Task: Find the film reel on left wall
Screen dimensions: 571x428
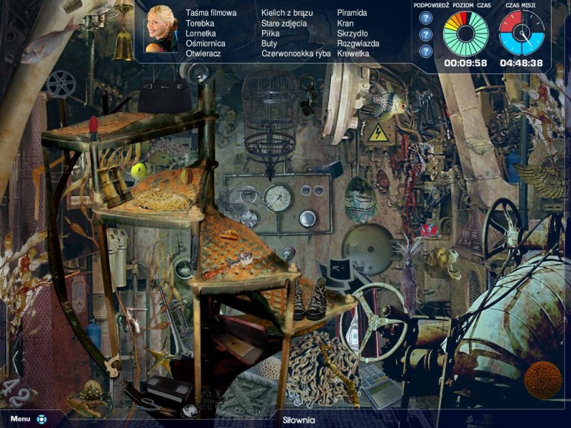Action: click(61, 83)
